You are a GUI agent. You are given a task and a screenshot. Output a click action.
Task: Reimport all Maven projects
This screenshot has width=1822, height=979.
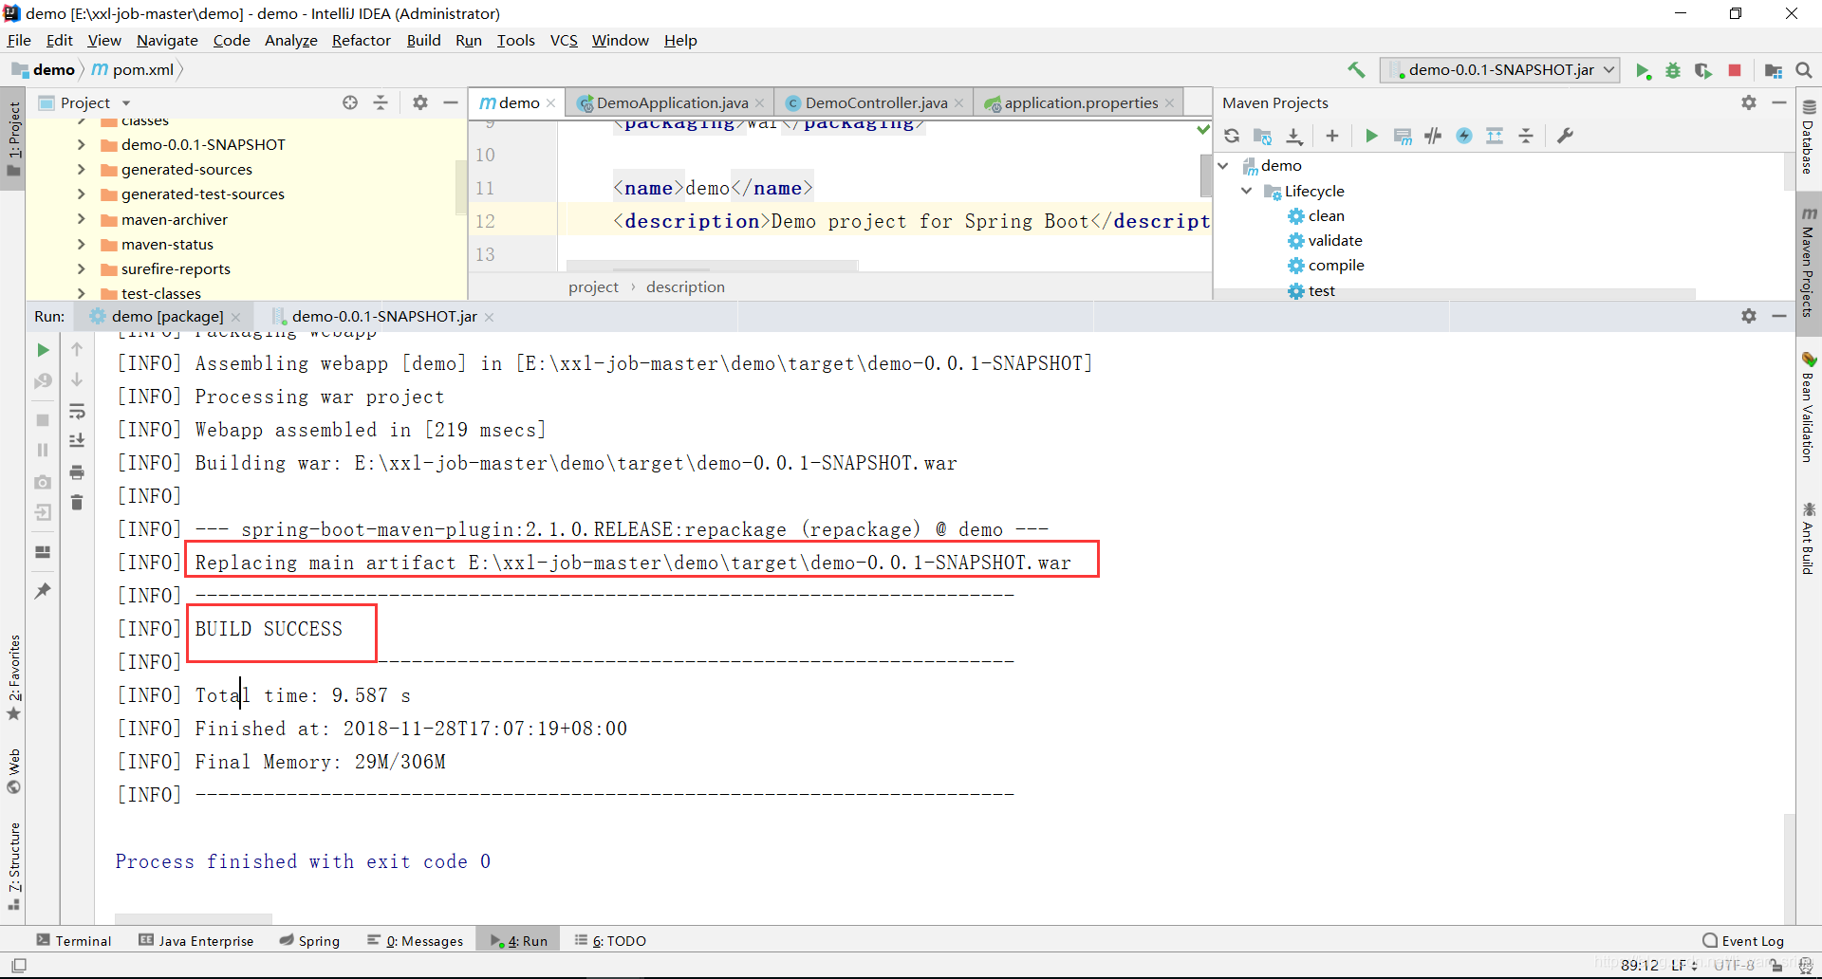pos(1232,136)
